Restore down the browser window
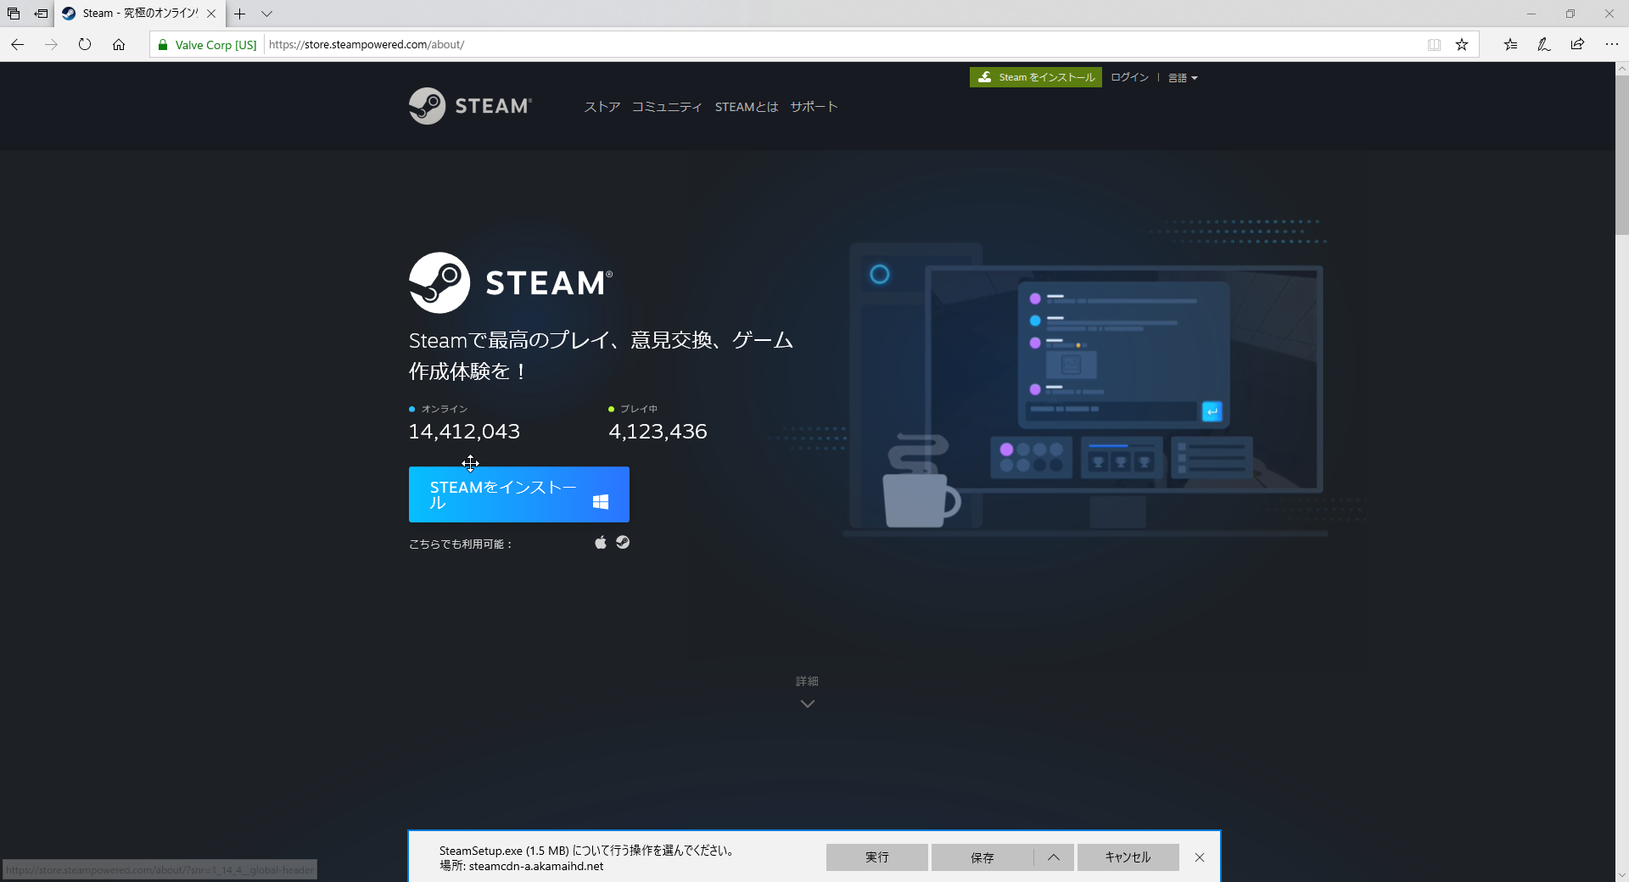1629x882 pixels. point(1570,14)
